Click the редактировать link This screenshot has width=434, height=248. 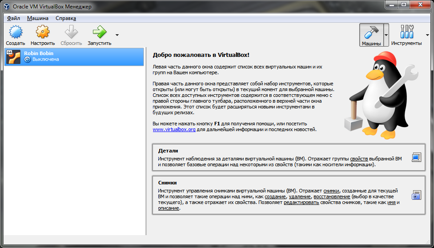[301, 203]
